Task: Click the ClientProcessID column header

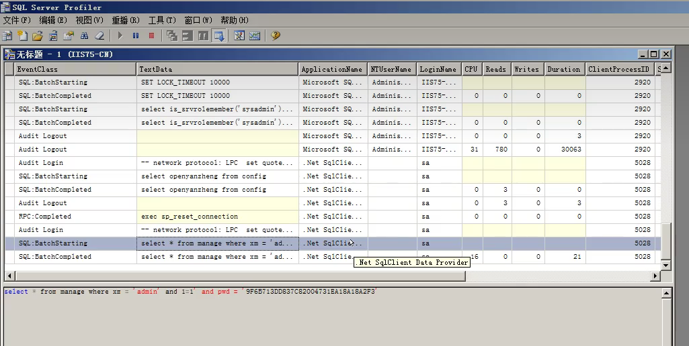Action: coord(620,69)
